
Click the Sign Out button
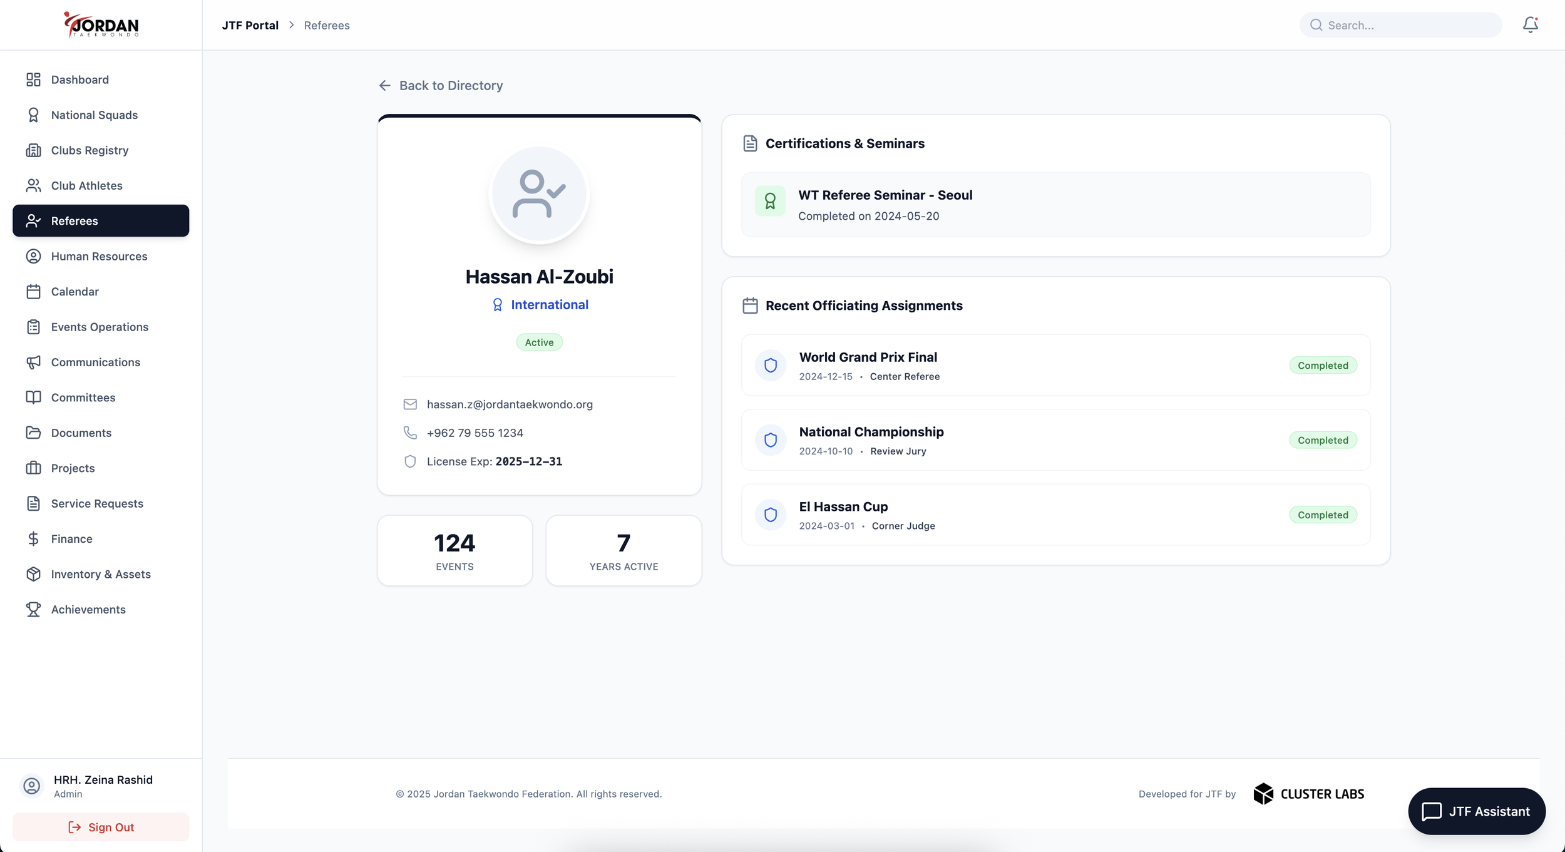(x=101, y=827)
